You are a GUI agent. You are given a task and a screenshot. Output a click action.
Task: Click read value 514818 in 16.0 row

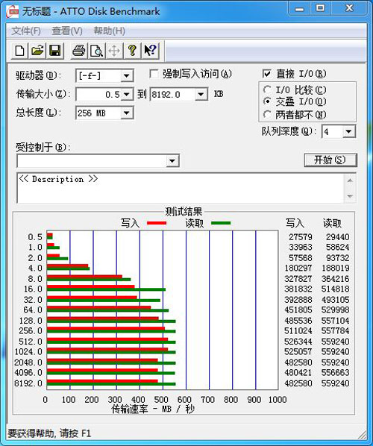pos(335,289)
